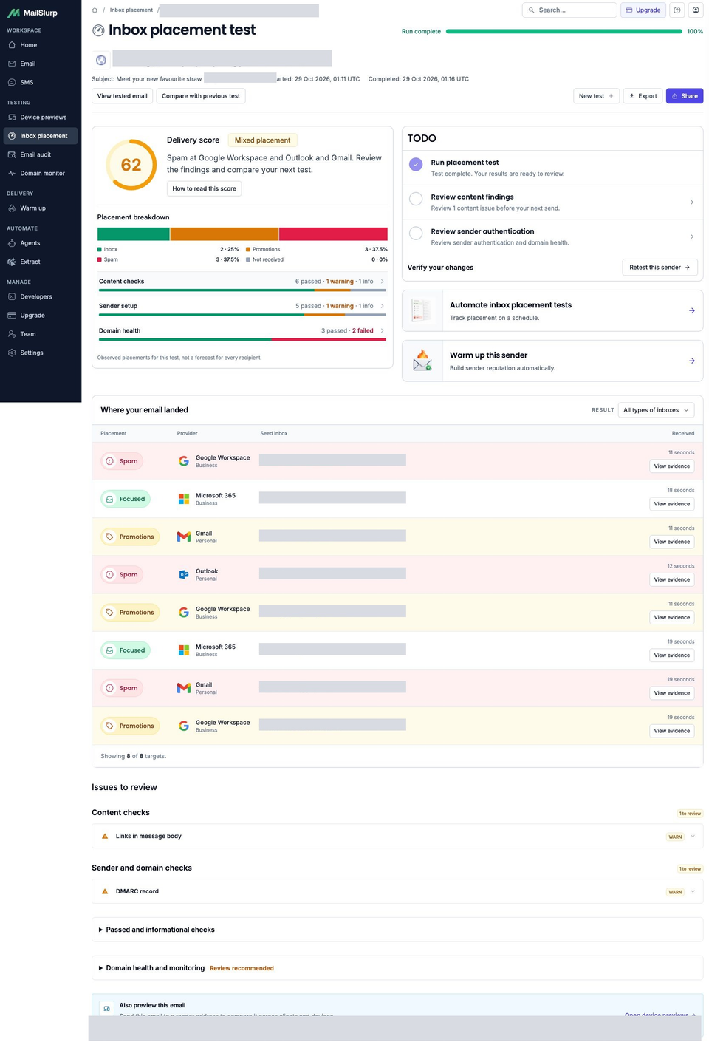The height and width of the screenshot is (1042, 709).
Task: Click the globe icon under page title
Action: coord(101,60)
